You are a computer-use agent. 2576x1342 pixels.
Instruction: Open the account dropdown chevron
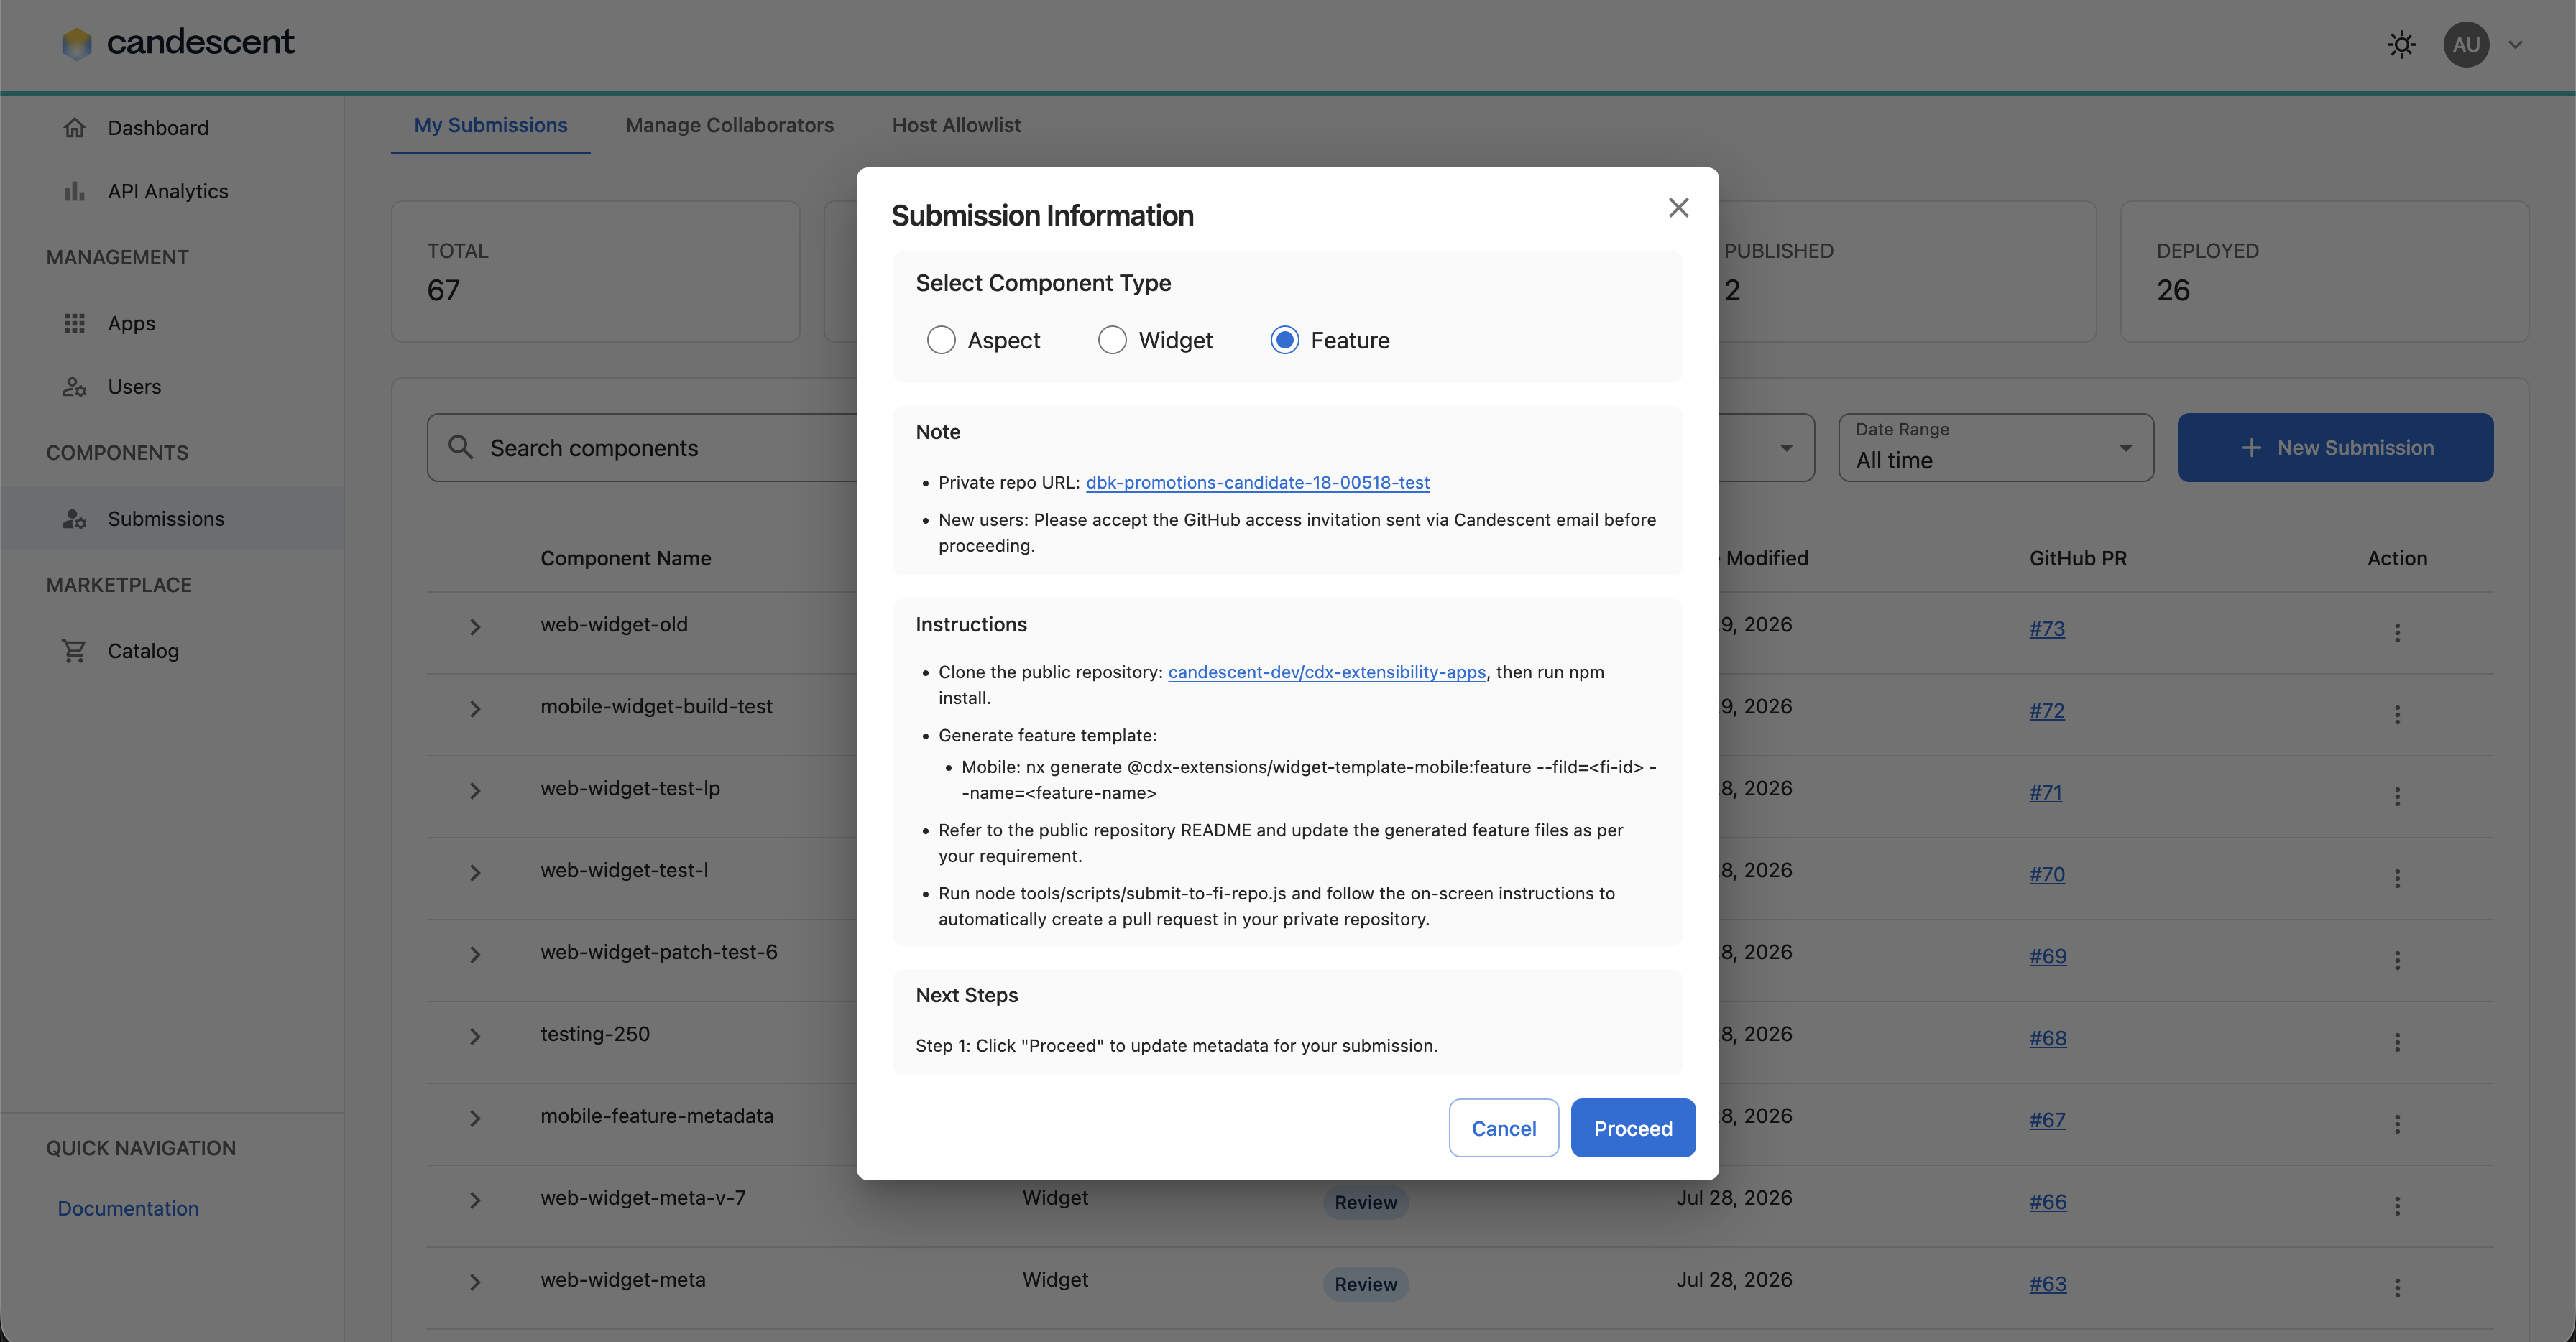2515,44
